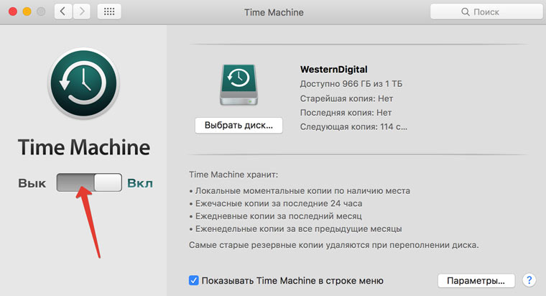Go back with the left chevron button

pos(63,11)
